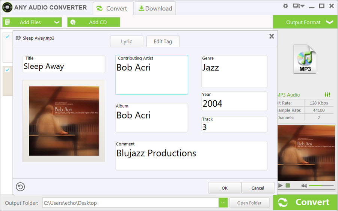The width and height of the screenshot is (338, 211).
Task: Edit the Comment field Blujazz Productions
Action: (x=192, y=155)
